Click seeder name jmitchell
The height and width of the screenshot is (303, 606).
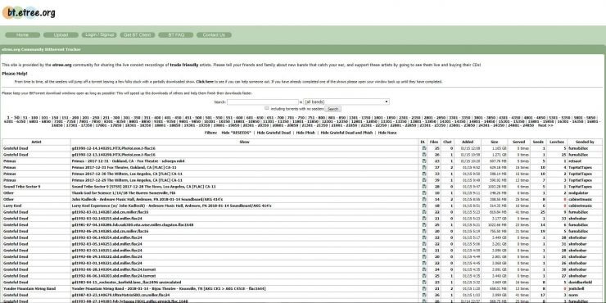click(x=576, y=289)
